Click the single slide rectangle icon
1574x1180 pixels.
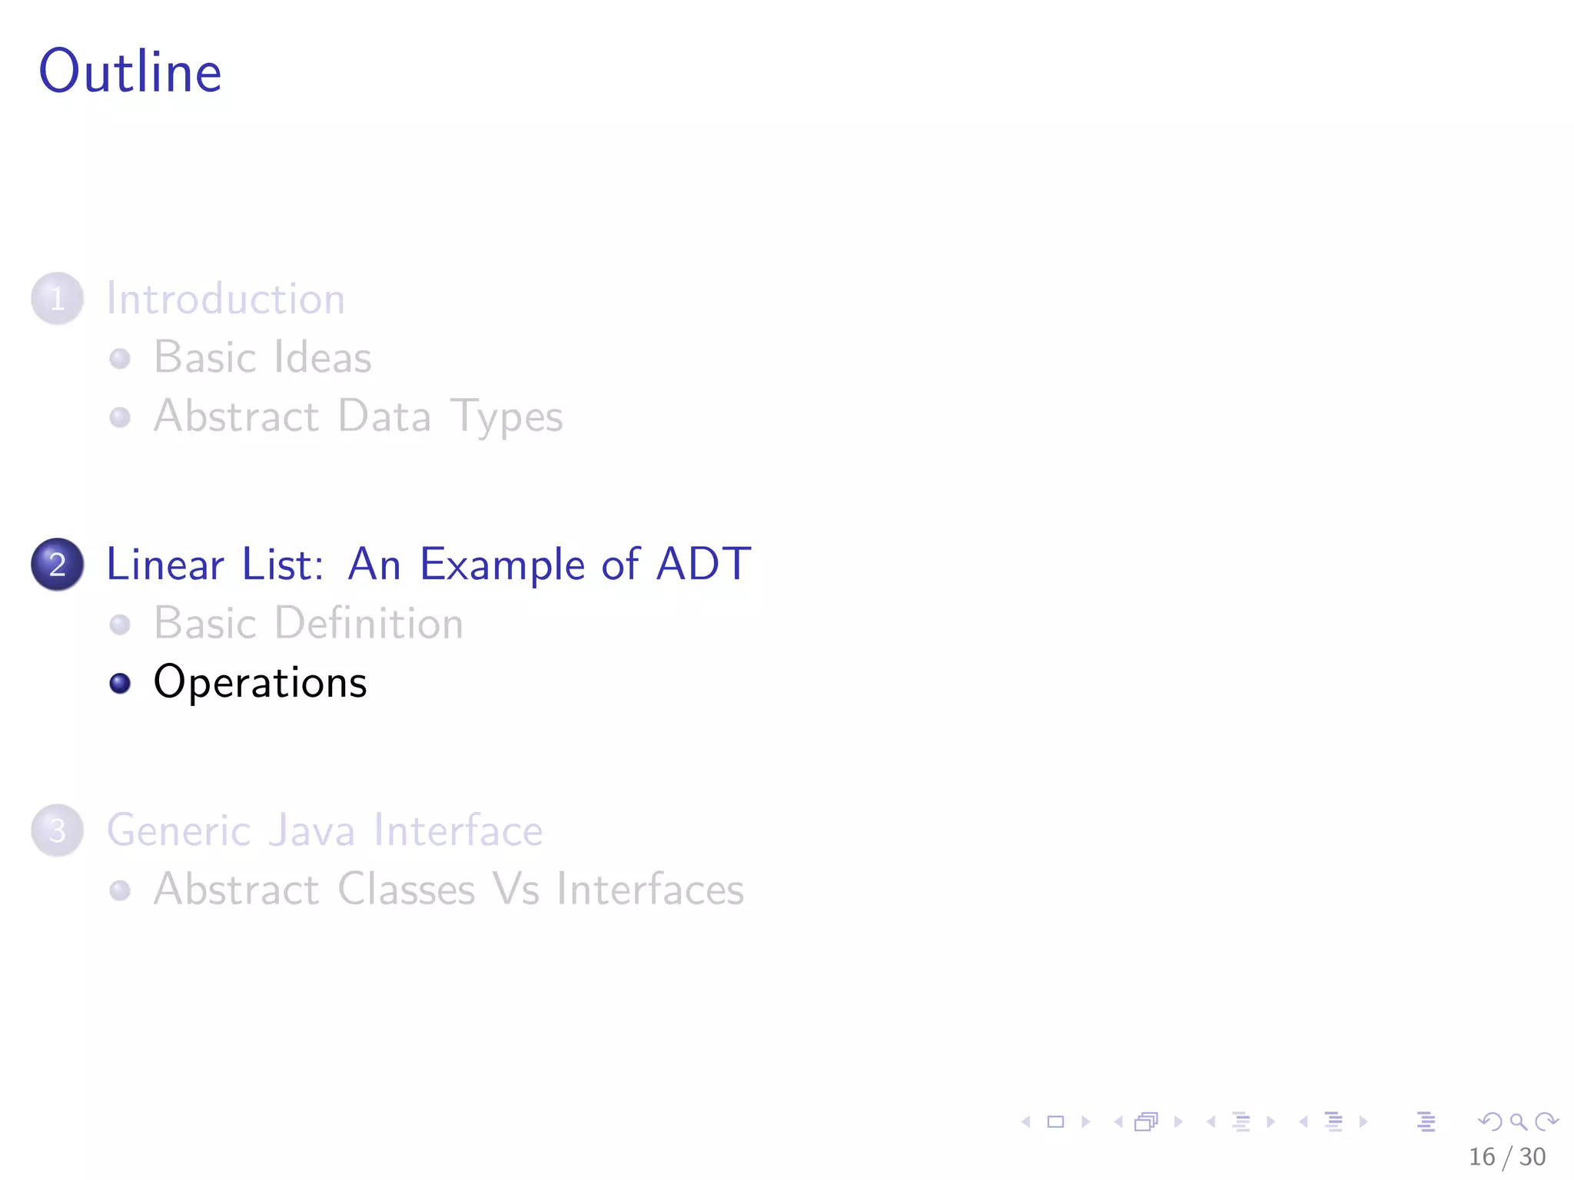[1056, 1122]
